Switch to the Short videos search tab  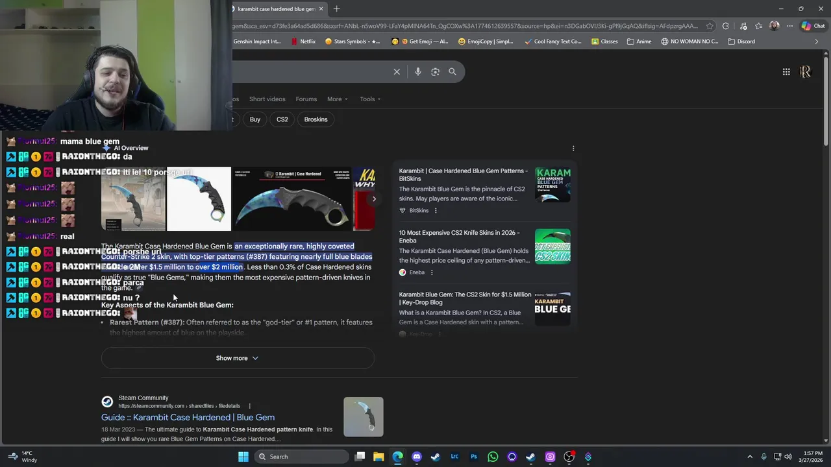click(x=267, y=99)
